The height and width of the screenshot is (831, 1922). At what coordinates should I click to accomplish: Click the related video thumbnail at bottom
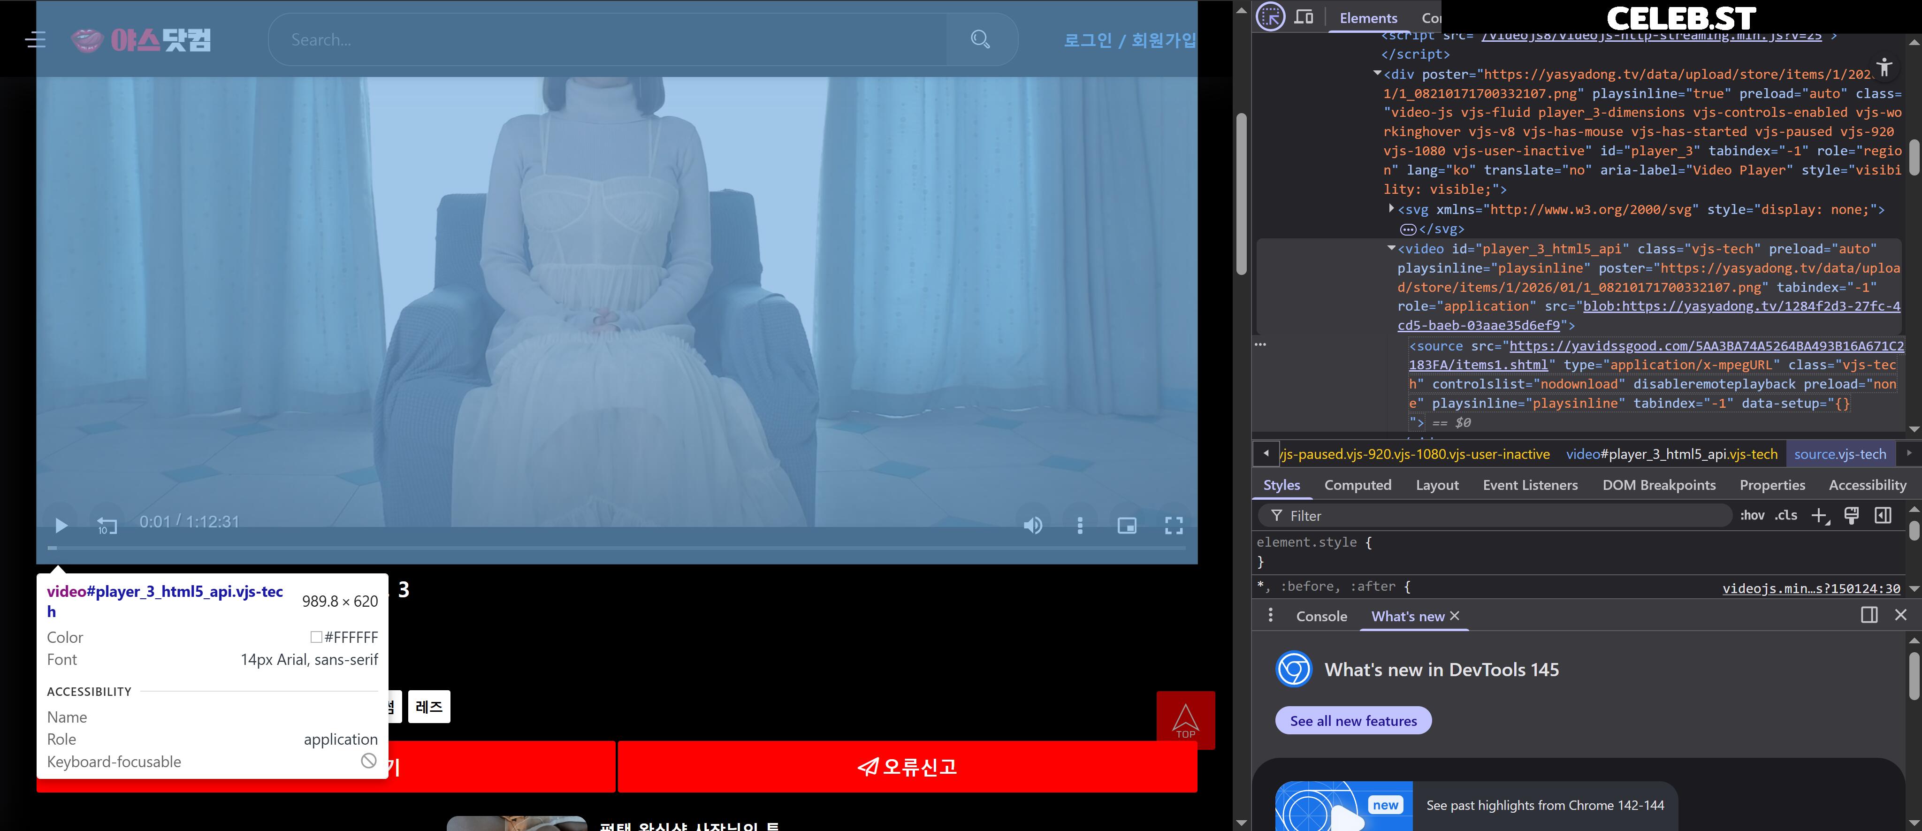pyautogui.click(x=516, y=823)
